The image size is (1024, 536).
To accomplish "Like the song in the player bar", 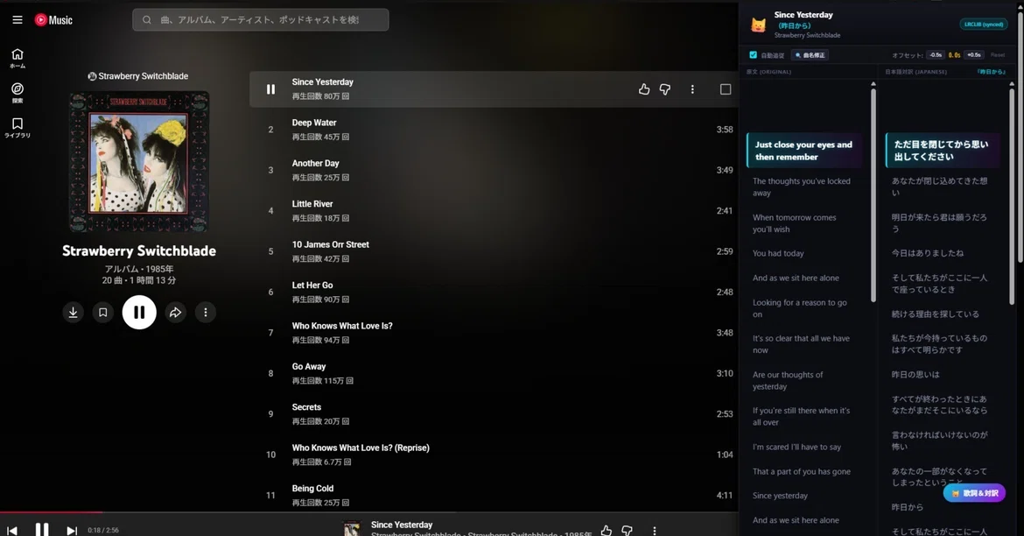I will tap(607, 530).
